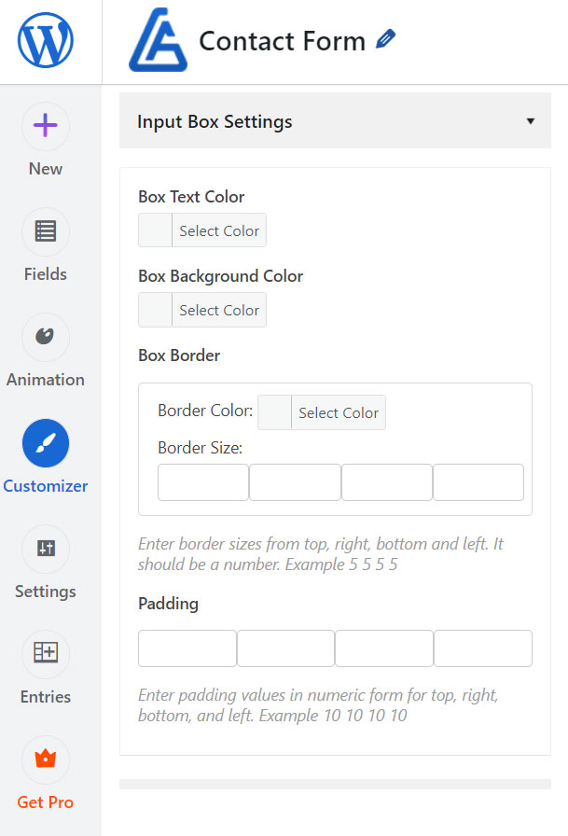
Task: Open the Box Text Color swatch
Action: pyautogui.click(x=155, y=230)
